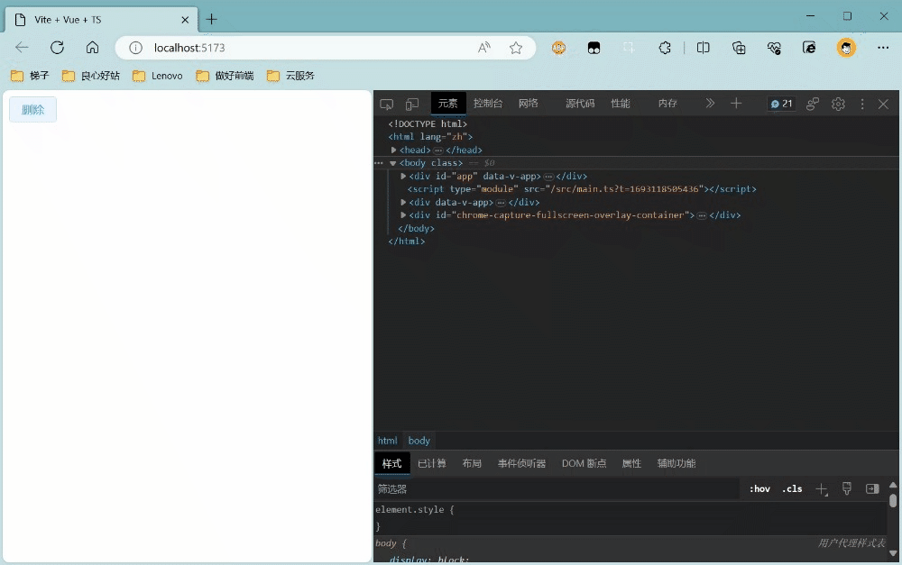Switch to the 控制台 console tab
Viewport: 902px width, 565px height.
(x=487, y=103)
